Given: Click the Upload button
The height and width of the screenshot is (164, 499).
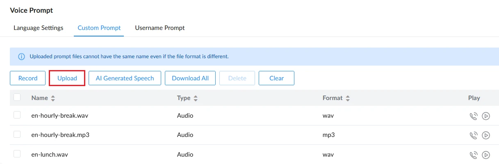Looking at the screenshot, I should pos(67,78).
